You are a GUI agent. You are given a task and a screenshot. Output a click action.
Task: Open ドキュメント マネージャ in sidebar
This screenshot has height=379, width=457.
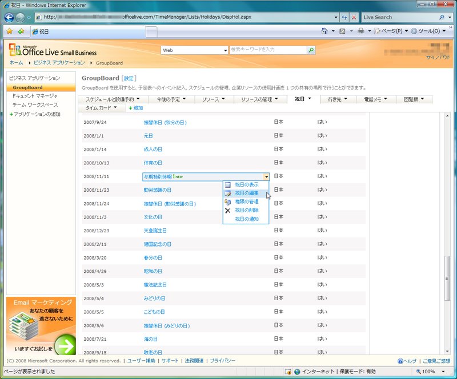[x=34, y=96]
